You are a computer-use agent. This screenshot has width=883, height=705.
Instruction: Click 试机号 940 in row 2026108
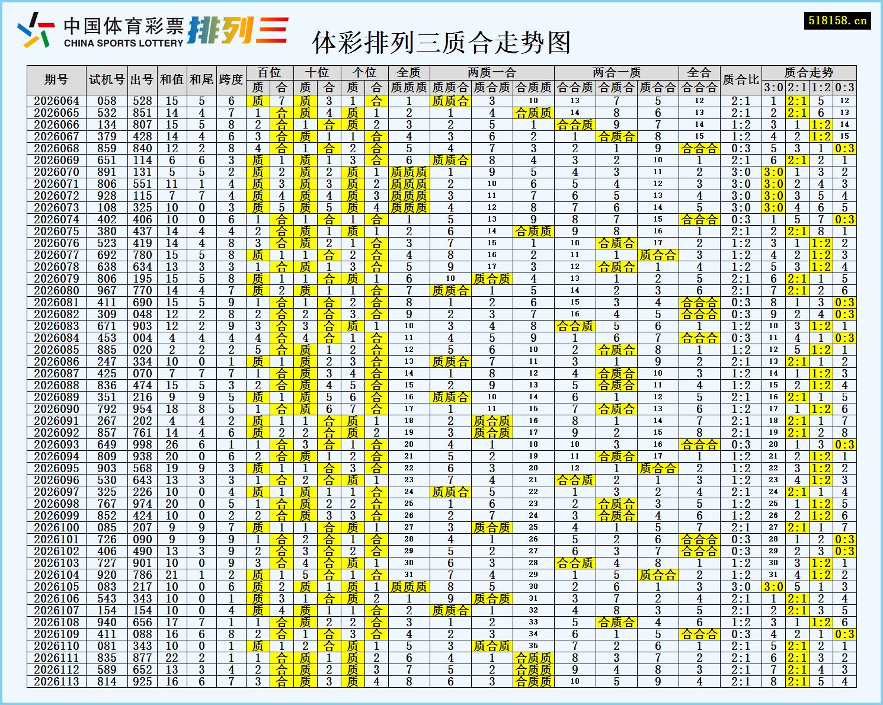point(107,622)
